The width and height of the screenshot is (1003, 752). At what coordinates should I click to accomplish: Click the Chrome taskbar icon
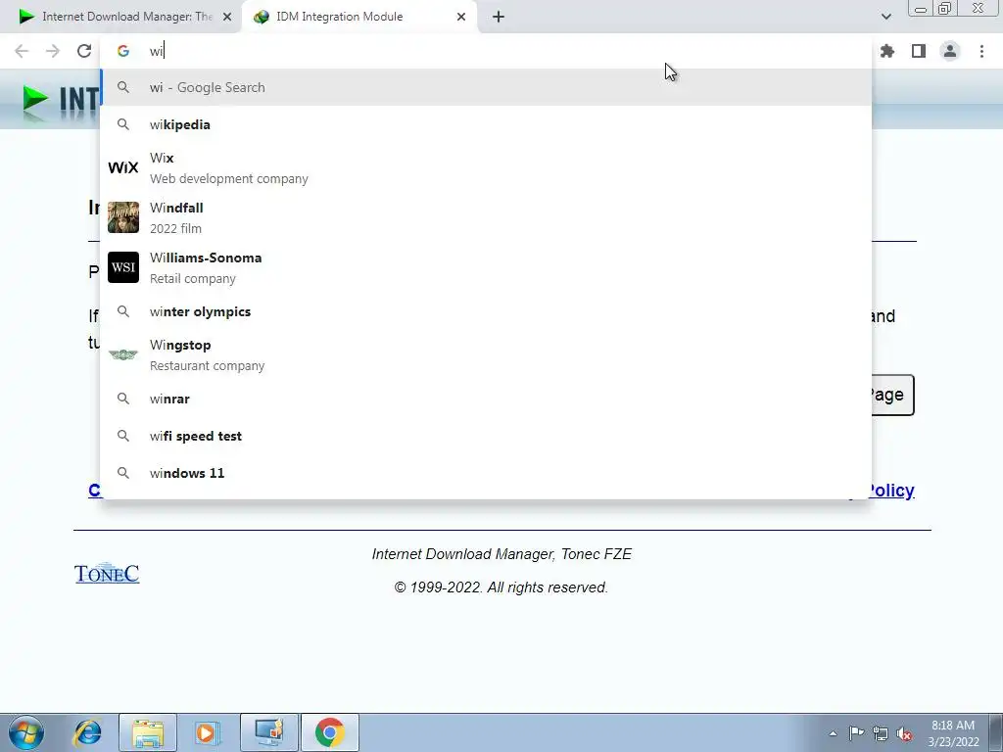click(x=329, y=732)
